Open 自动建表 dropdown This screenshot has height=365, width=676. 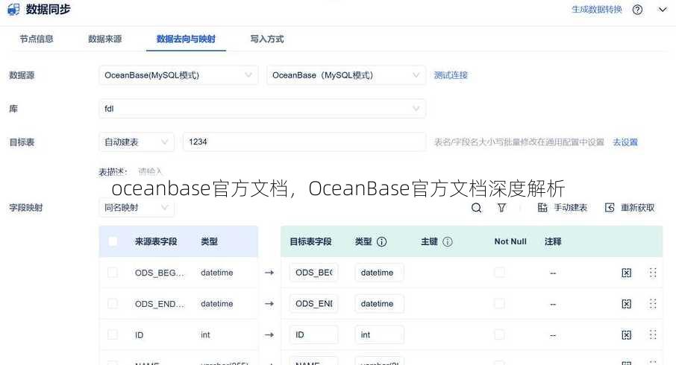pyautogui.click(x=137, y=142)
